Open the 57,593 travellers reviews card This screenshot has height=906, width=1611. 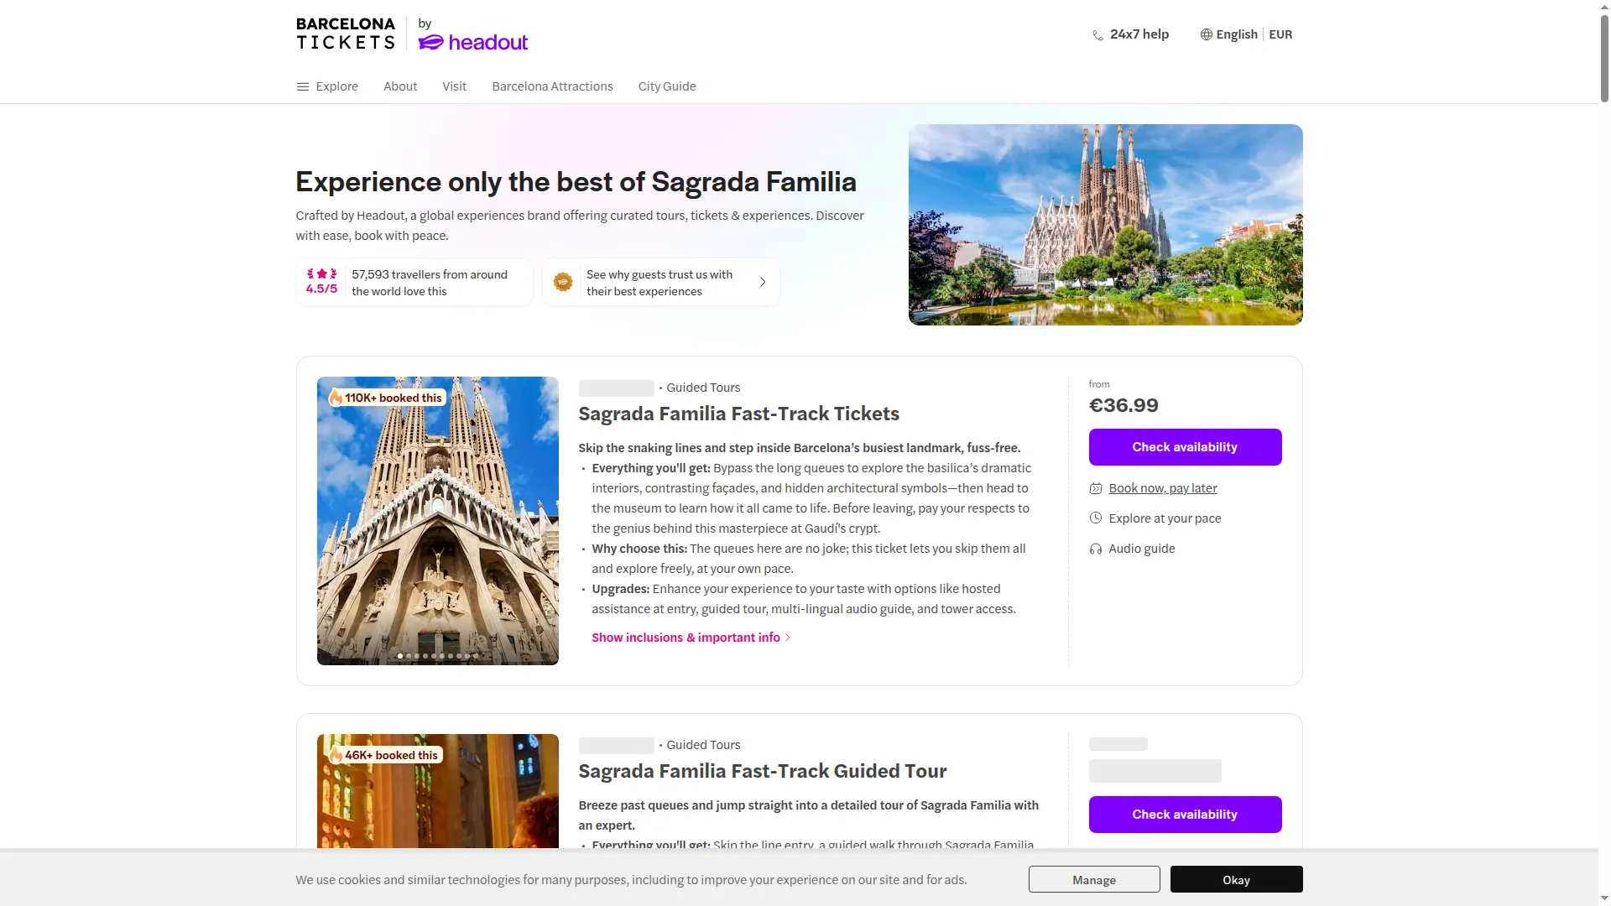click(414, 282)
